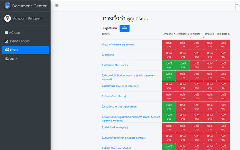
Task: Click the users icon beside สมาชิก
Action: [7, 59]
